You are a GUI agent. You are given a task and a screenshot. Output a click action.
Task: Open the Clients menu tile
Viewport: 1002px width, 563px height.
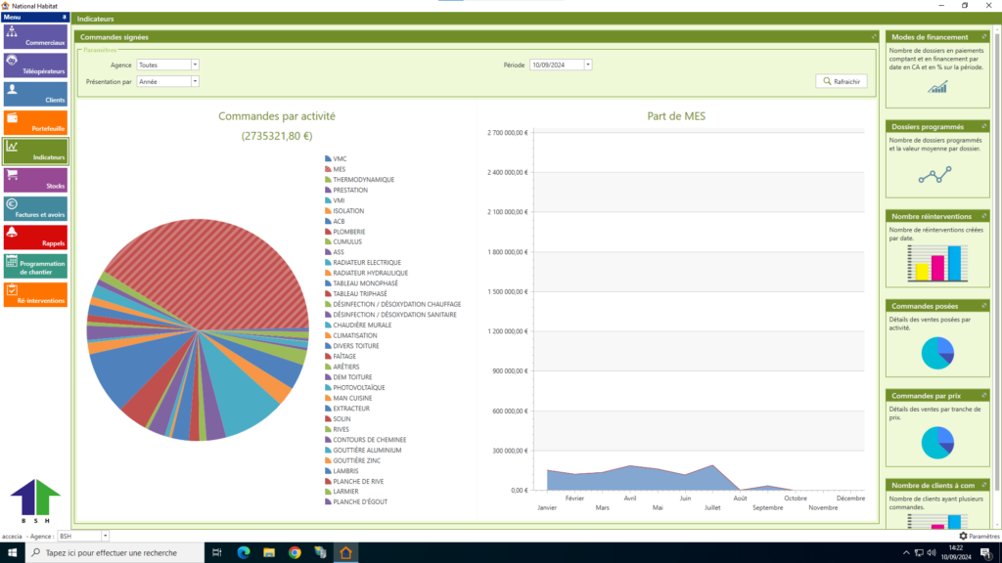click(35, 94)
